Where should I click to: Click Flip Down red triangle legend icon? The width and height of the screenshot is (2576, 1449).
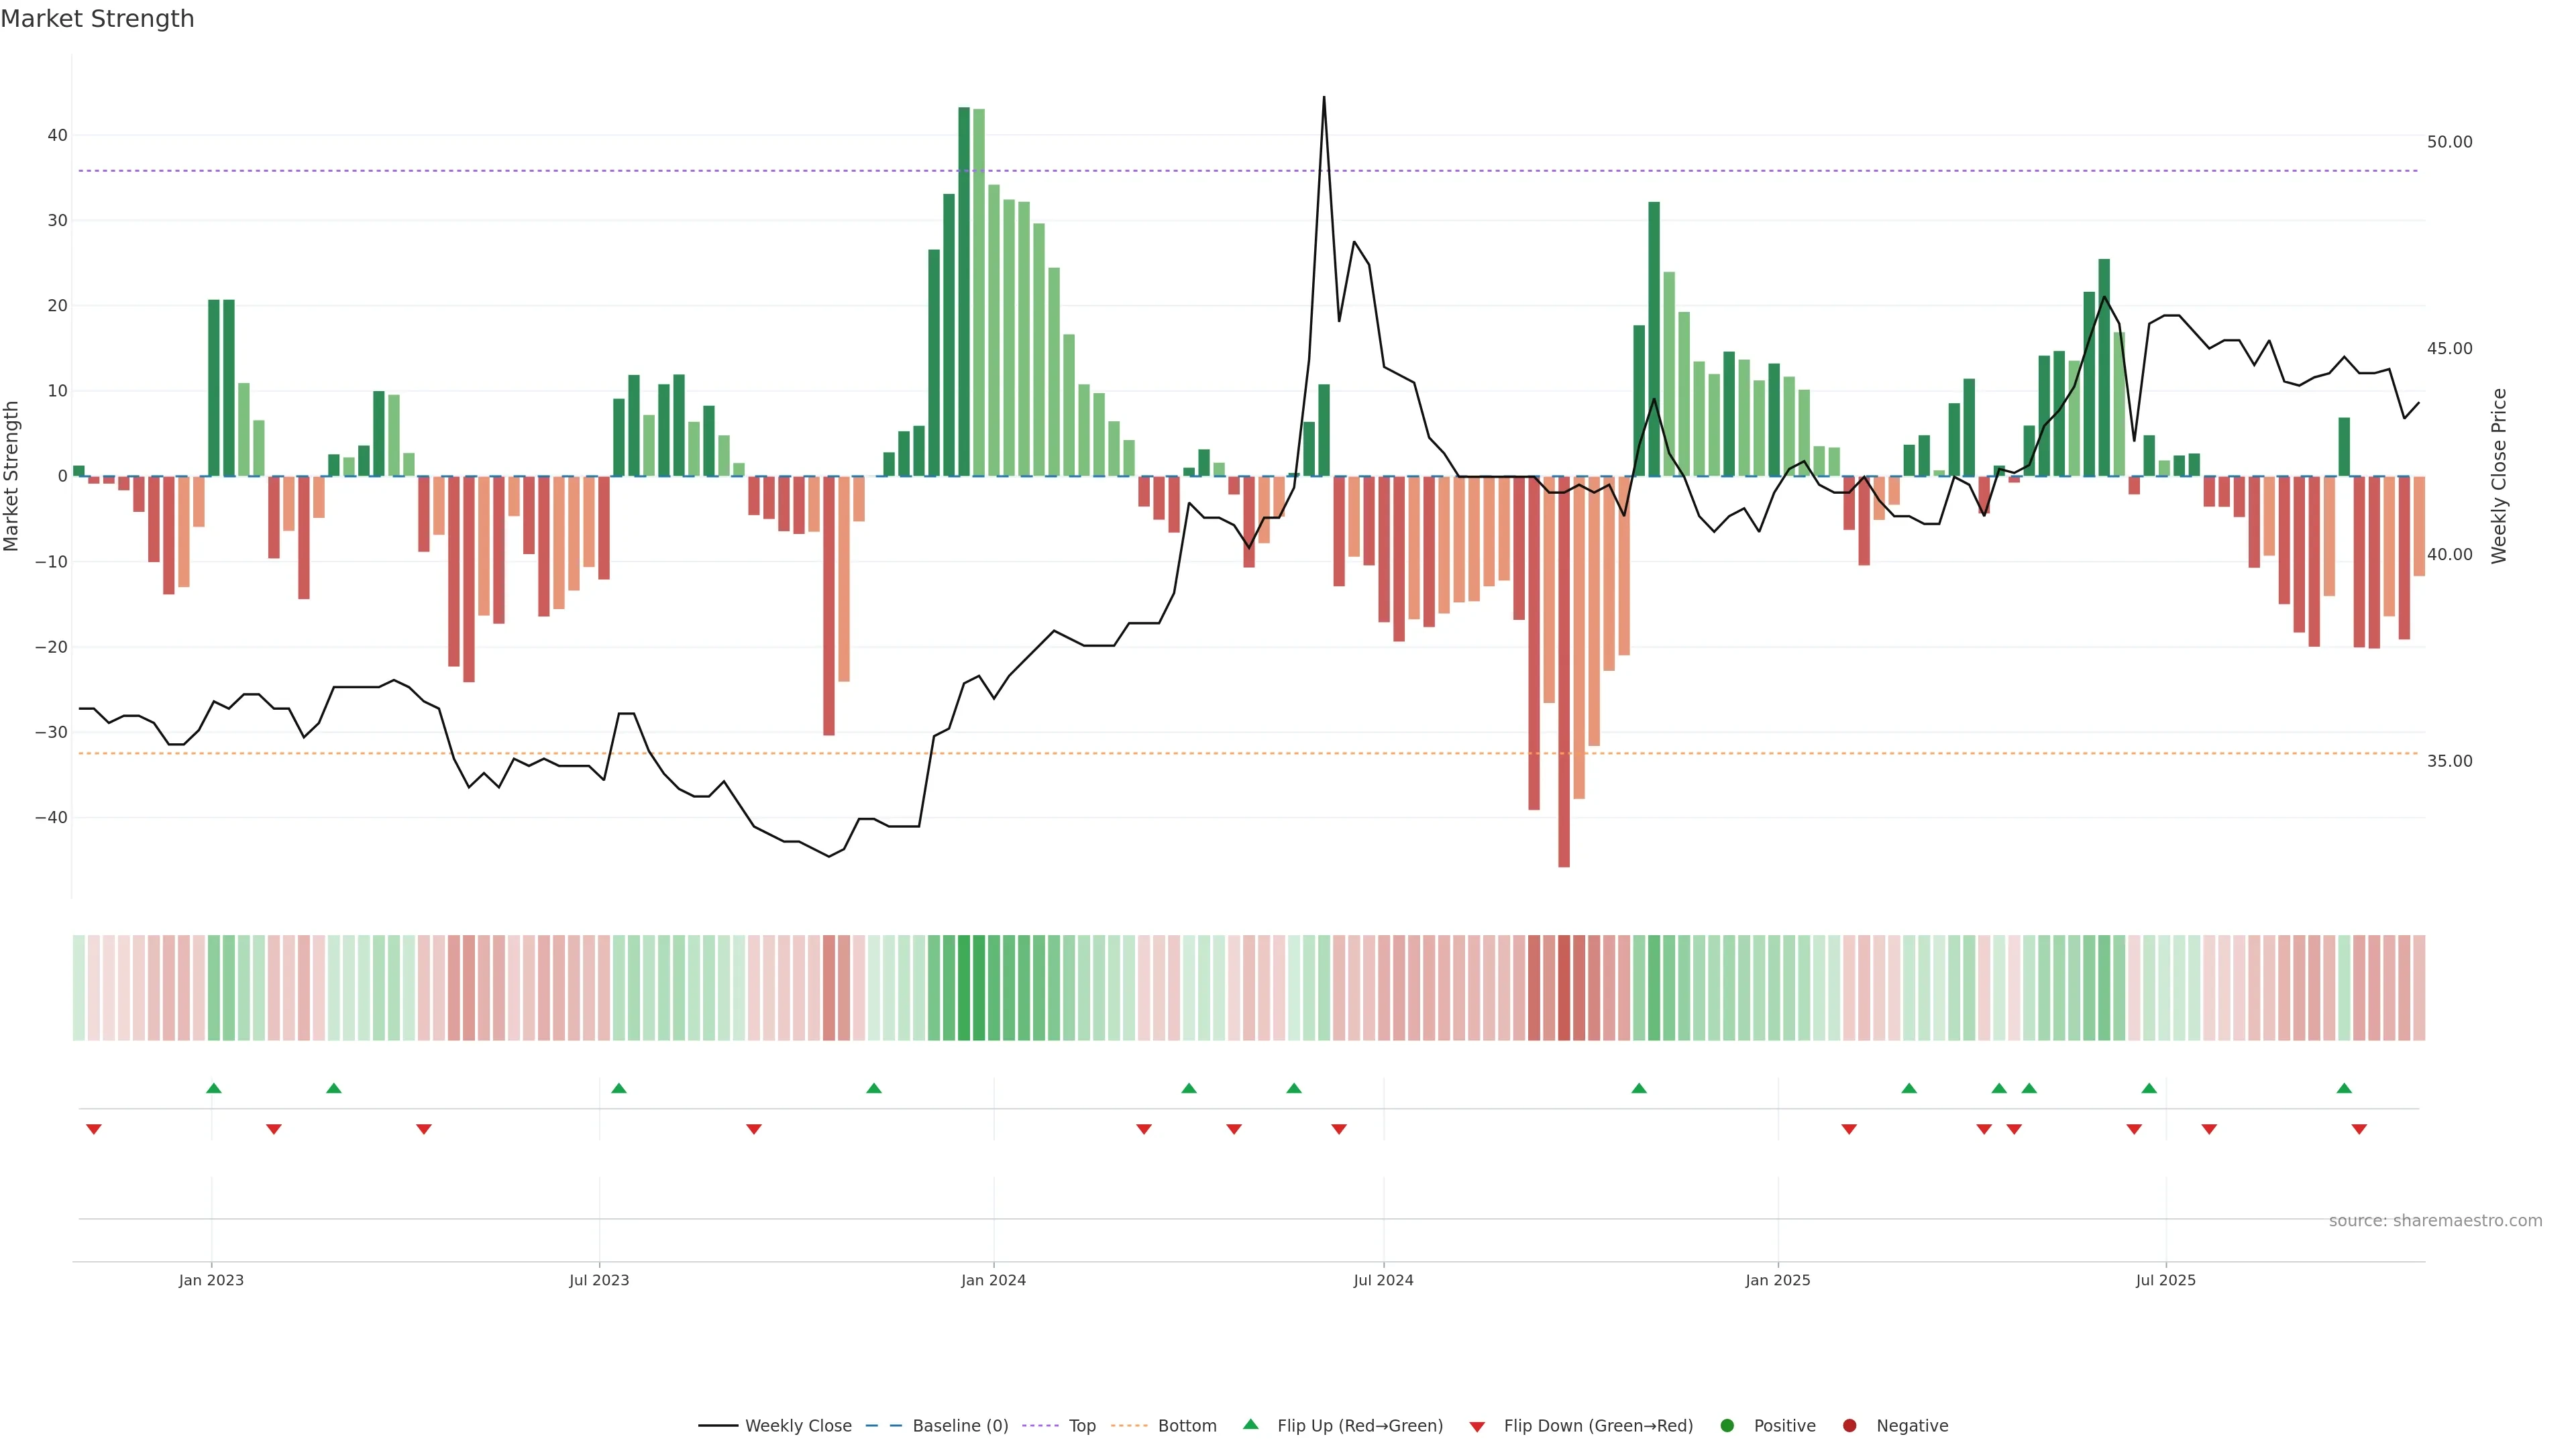1477,1427
